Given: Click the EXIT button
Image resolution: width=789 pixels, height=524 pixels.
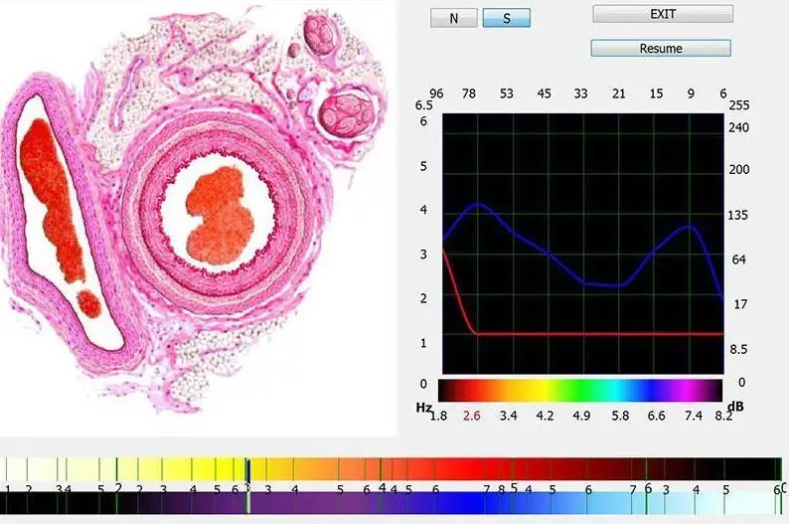Looking at the screenshot, I should coord(663,14).
